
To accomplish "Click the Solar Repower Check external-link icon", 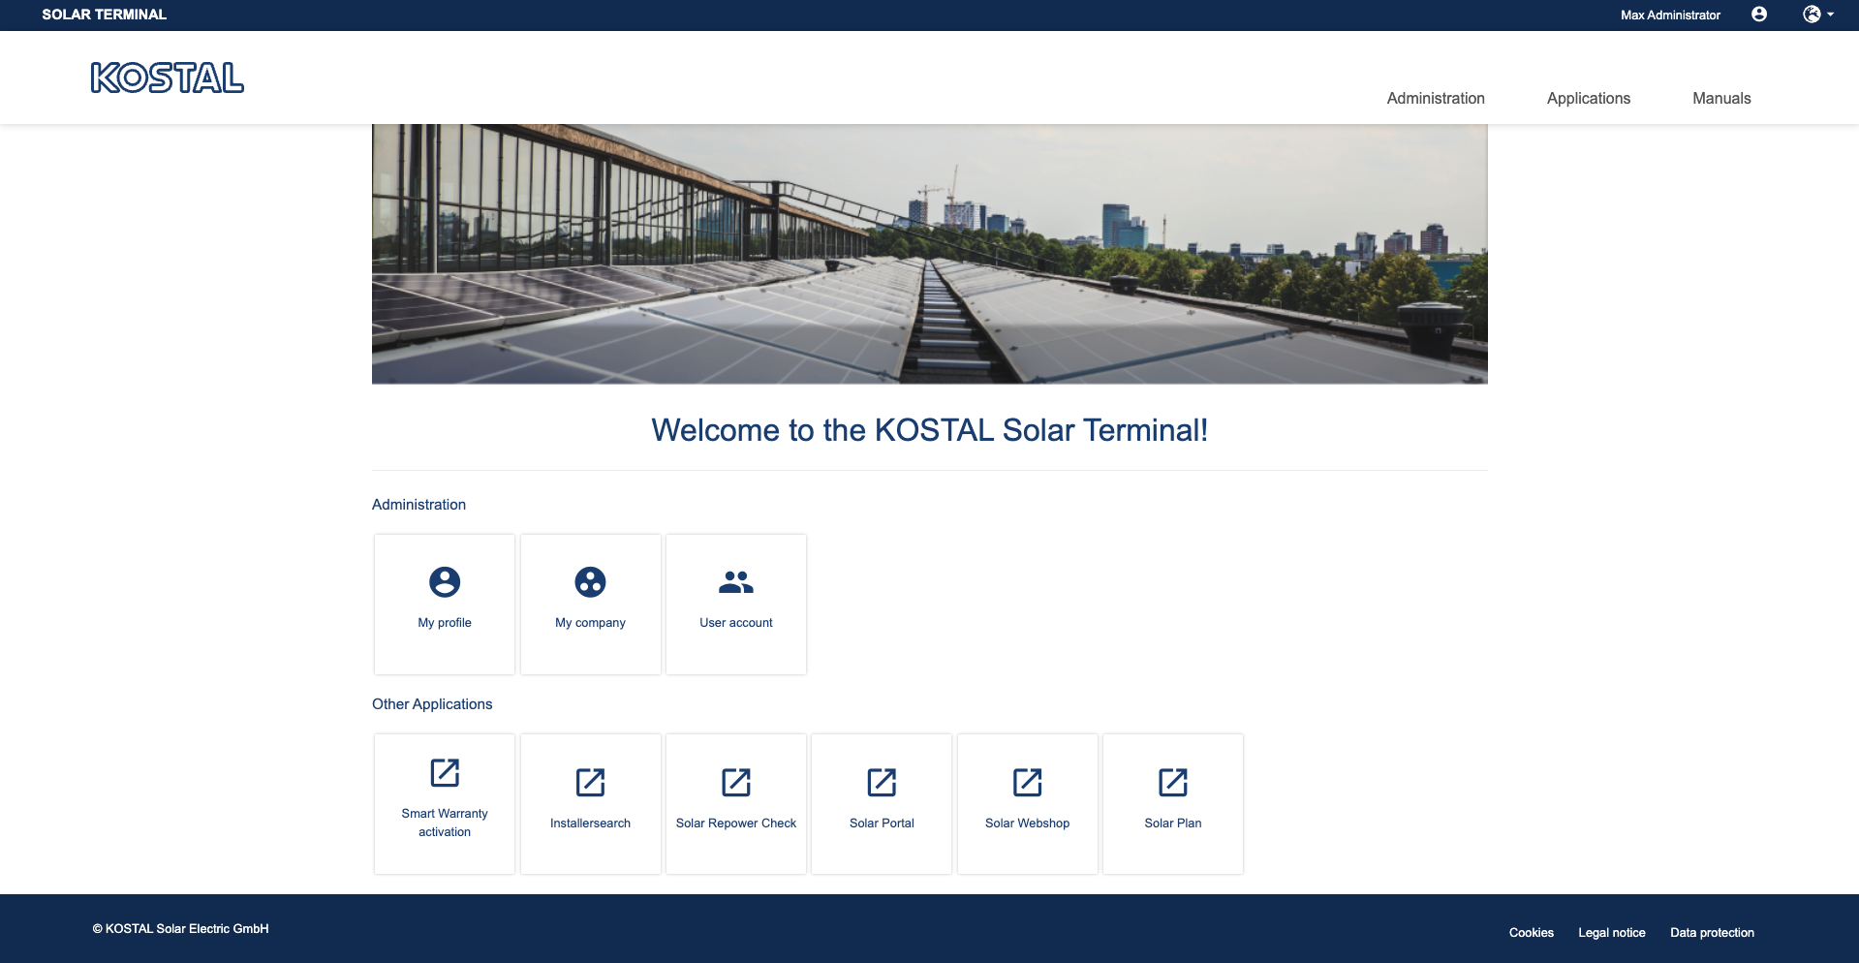I will (736, 782).
